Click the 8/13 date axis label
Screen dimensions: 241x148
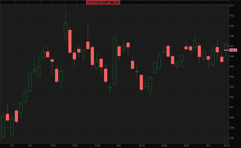pyautogui.click(x=142, y=146)
